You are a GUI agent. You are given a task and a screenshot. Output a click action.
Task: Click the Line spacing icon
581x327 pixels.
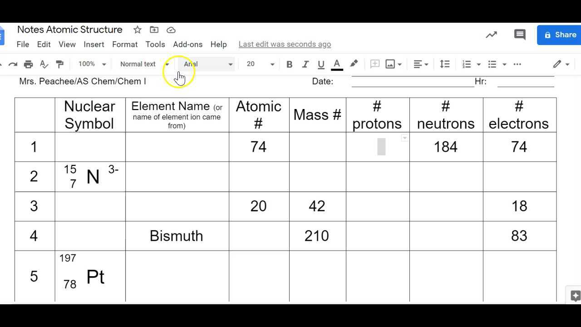coord(444,64)
